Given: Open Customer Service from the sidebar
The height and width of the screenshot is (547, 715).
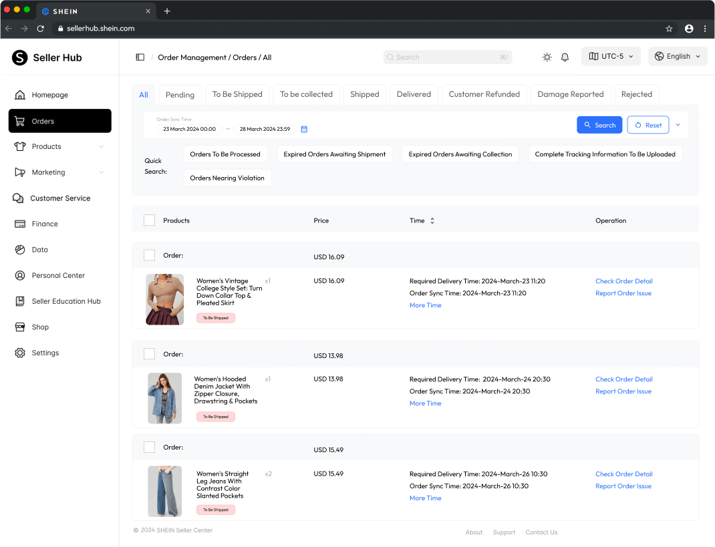Looking at the screenshot, I should (x=60, y=198).
